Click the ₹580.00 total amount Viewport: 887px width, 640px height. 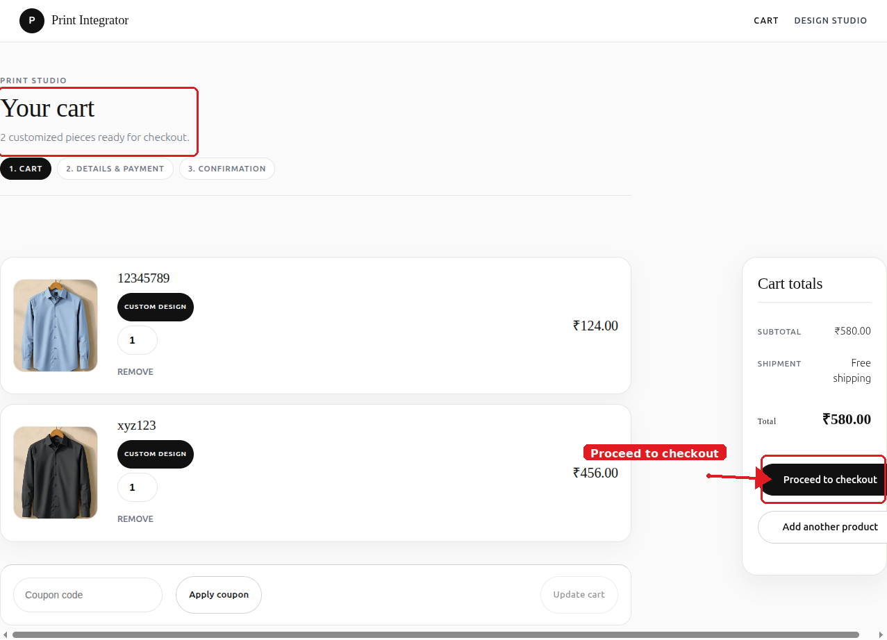pos(847,419)
